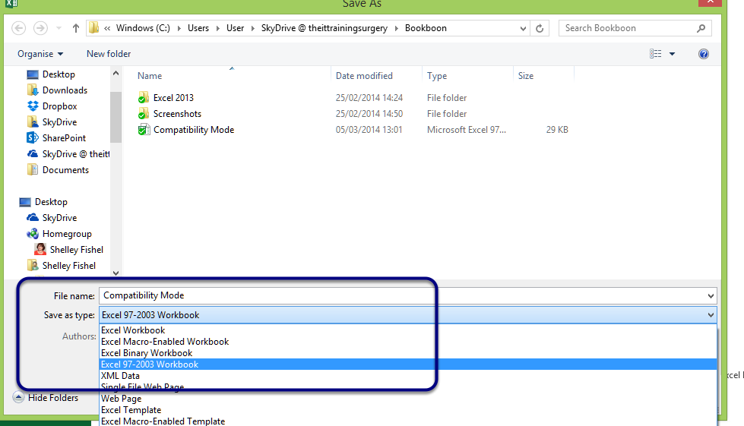Choose Excel Template file type
This screenshot has width=744, height=426.
[408, 410]
